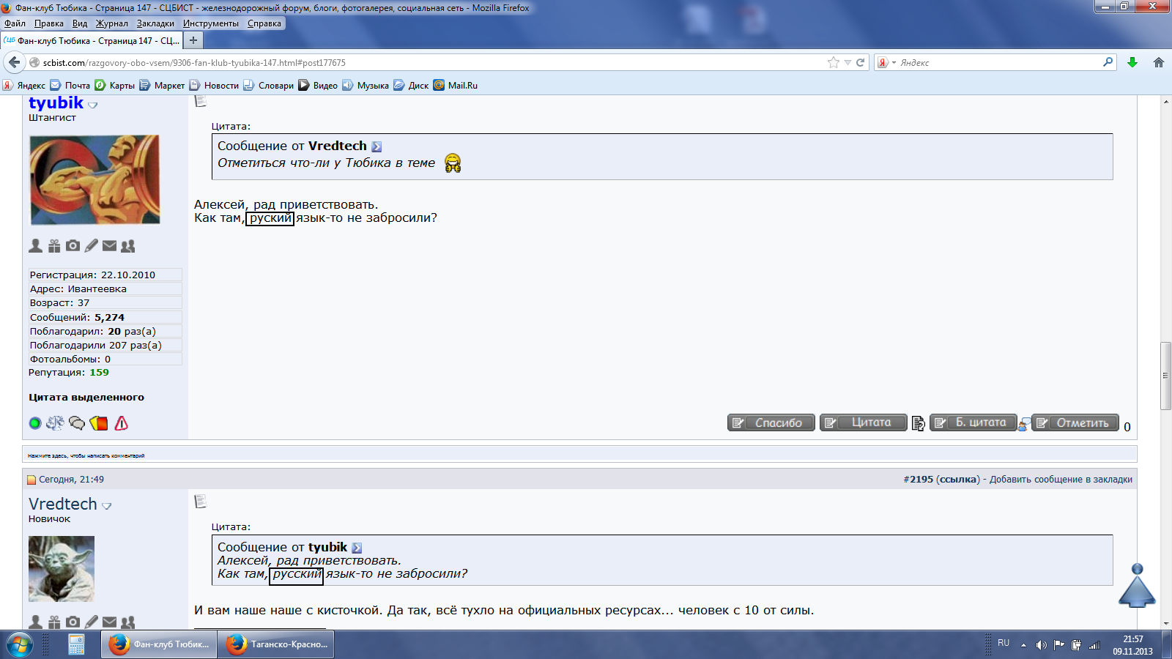Bookmark this page with the star icon
The image size is (1172, 659).
pos(833,63)
